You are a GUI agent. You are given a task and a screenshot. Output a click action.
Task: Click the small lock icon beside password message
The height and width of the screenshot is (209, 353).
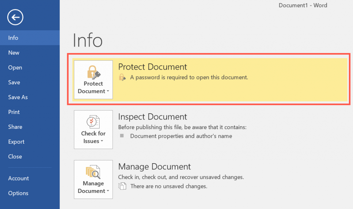(x=122, y=77)
